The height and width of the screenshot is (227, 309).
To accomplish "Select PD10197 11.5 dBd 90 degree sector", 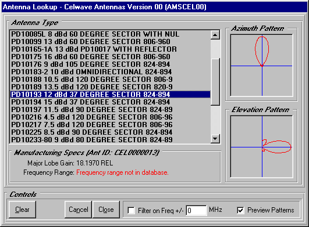I will pyautogui.click(x=110, y=110).
